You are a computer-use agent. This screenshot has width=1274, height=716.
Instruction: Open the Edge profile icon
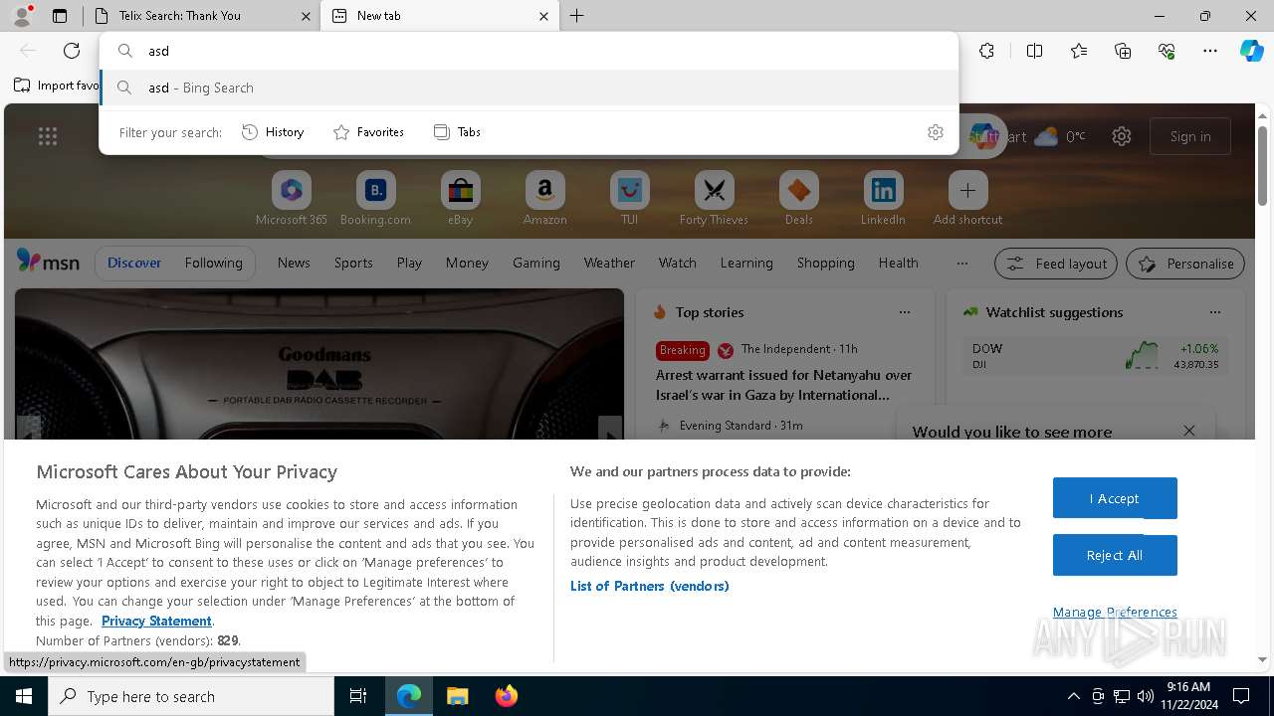22,16
